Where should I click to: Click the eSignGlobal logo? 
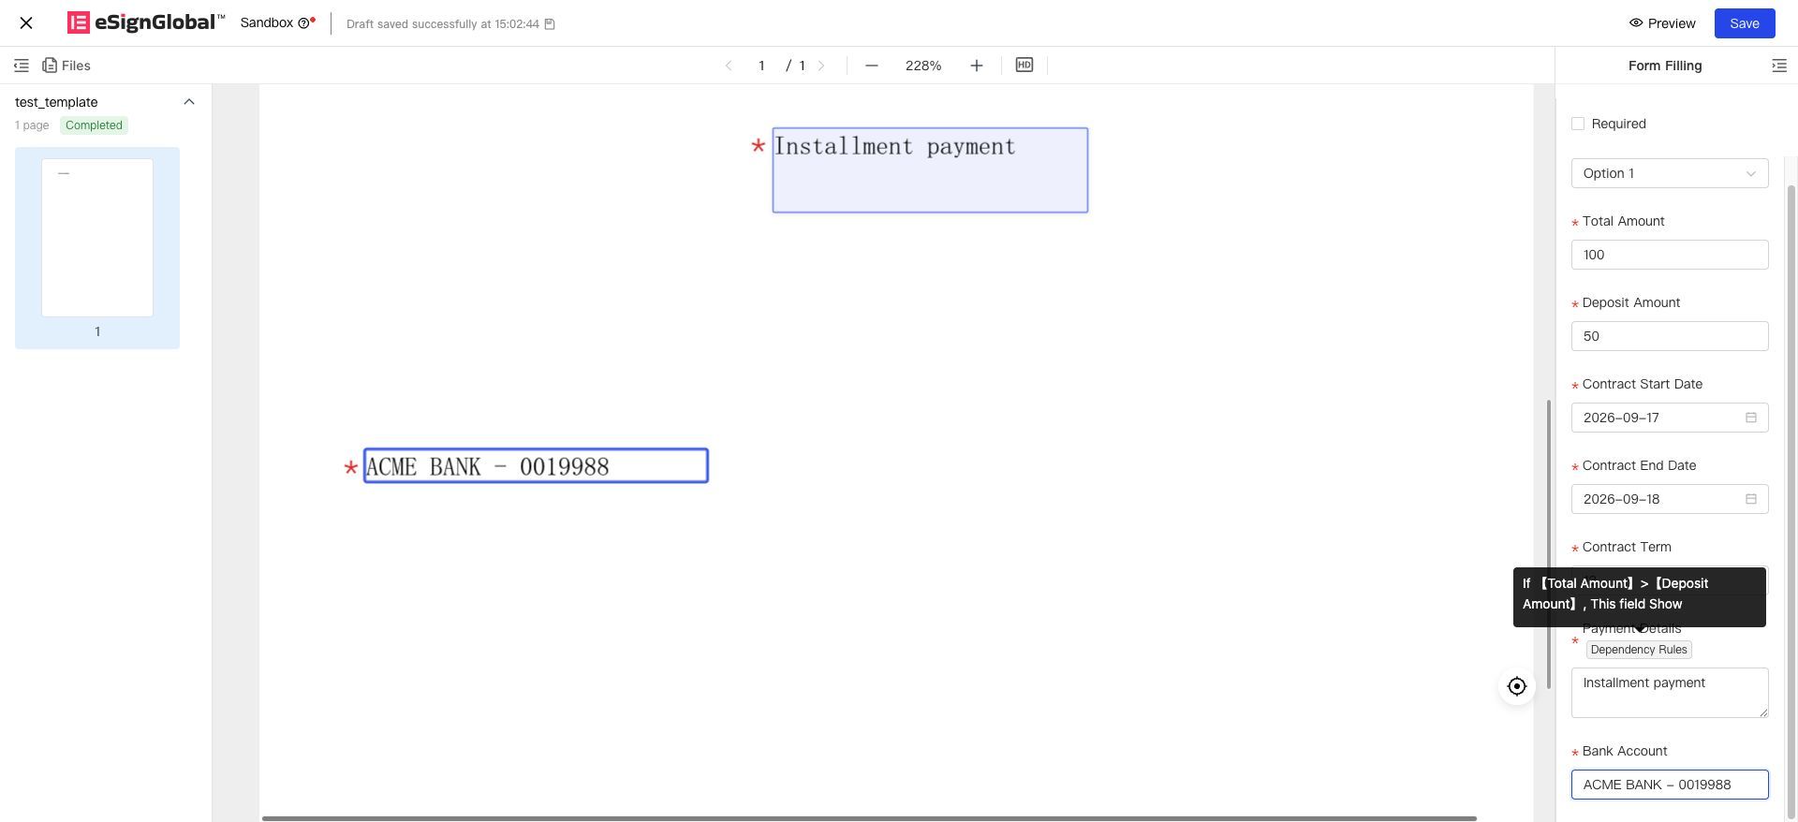(146, 22)
